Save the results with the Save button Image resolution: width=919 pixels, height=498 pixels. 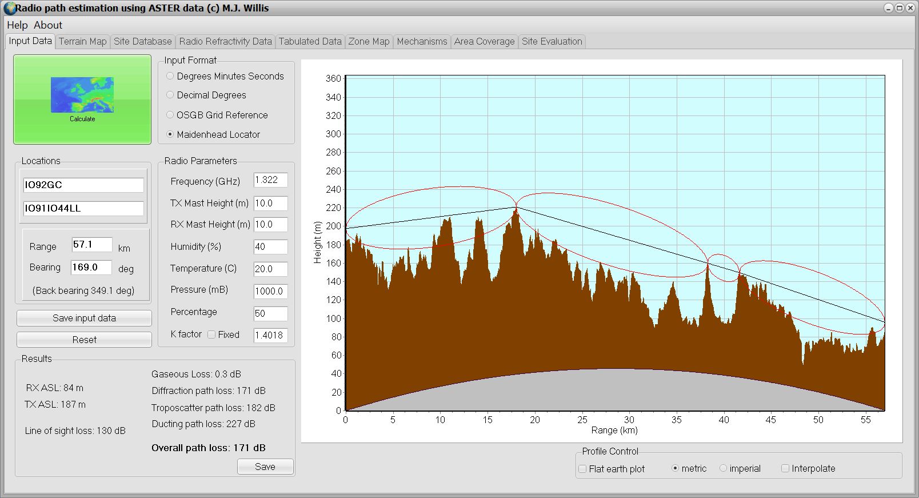coord(265,467)
